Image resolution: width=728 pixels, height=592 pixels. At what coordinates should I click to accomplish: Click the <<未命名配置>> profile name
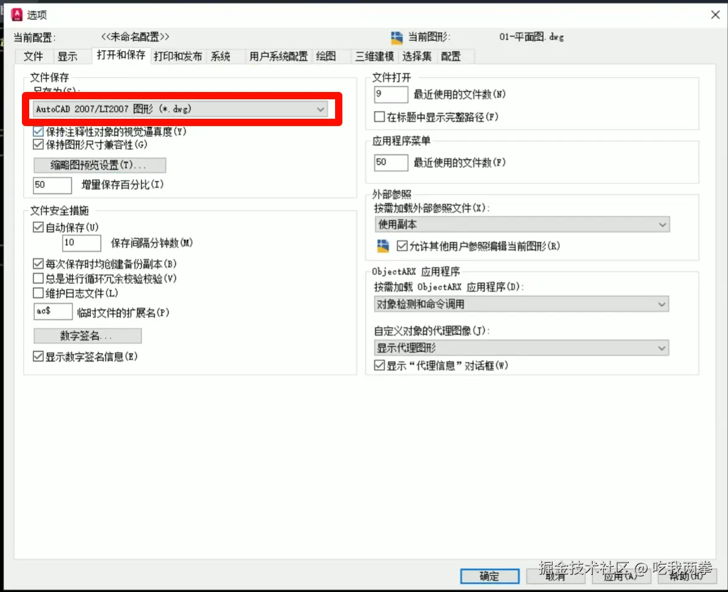[135, 37]
